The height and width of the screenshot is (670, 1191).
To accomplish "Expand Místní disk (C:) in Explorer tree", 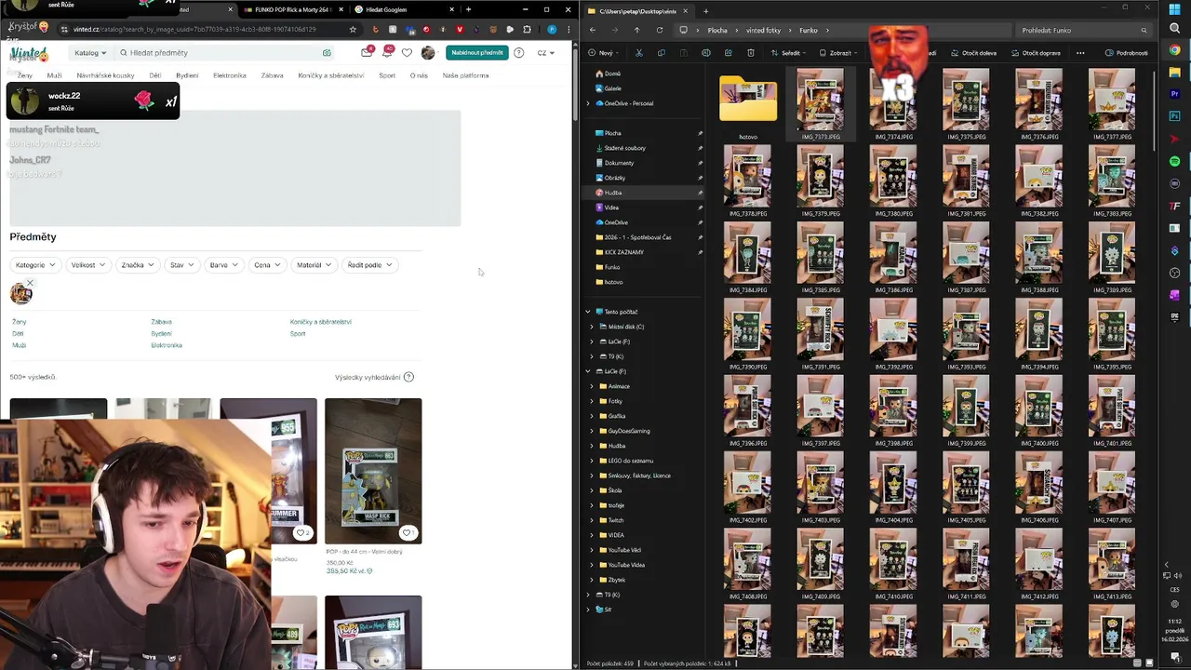I will [592, 327].
